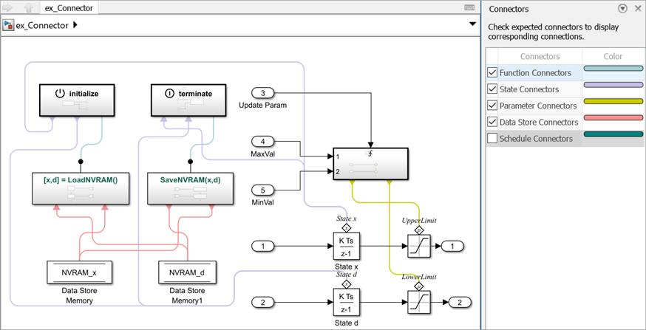Select the UpperLimit saturation block

pyautogui.click(x=418, y=245)
